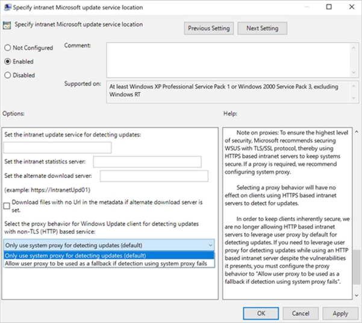Click the Comment box scroll down arrow
Image resolution: width=362 pixels, height=323 pixels.
(354, 72)
